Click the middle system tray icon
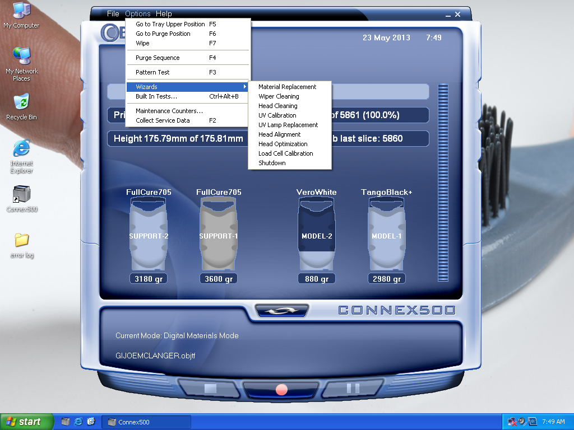 pyautogui.click(x=522, y=422)
